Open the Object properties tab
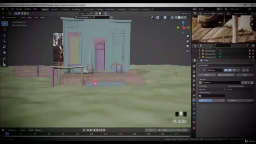Screen dimensions: 256x144 pos(194,95)
